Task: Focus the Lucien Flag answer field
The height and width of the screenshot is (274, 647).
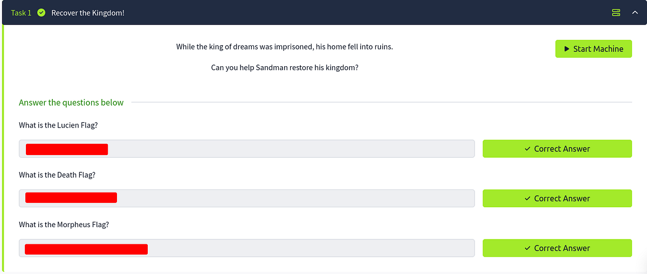Action: [246, 149]
